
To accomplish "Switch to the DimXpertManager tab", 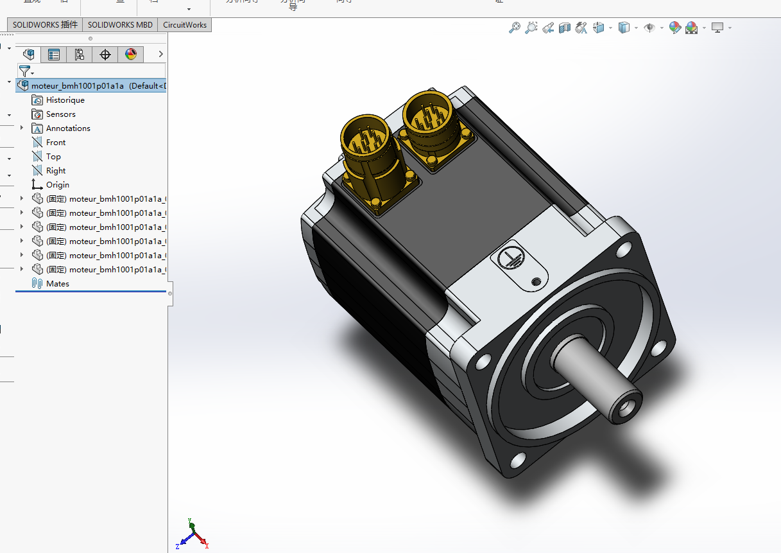I will pyautogui.click(x=105, y=55).
